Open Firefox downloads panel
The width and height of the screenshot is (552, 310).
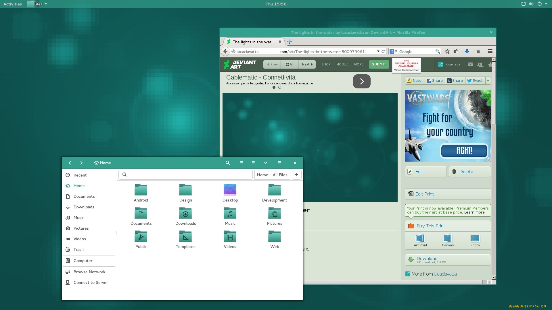pyautogui.click(x=467, y=51)
